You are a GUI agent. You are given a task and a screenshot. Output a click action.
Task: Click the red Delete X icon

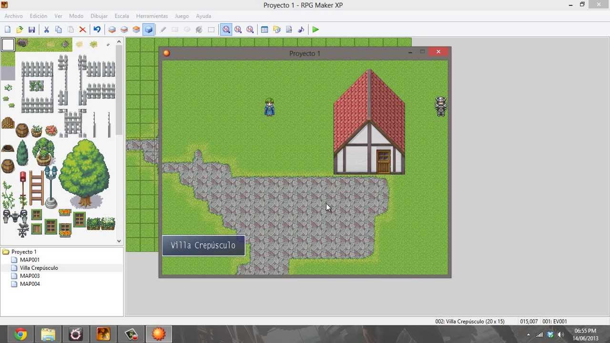[x=82, y=30]
